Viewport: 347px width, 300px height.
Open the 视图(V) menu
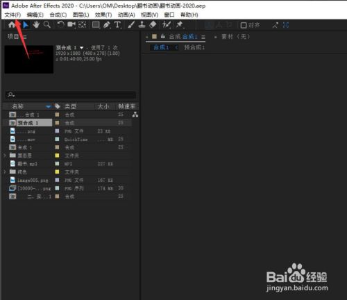click(x=150, y=15)
